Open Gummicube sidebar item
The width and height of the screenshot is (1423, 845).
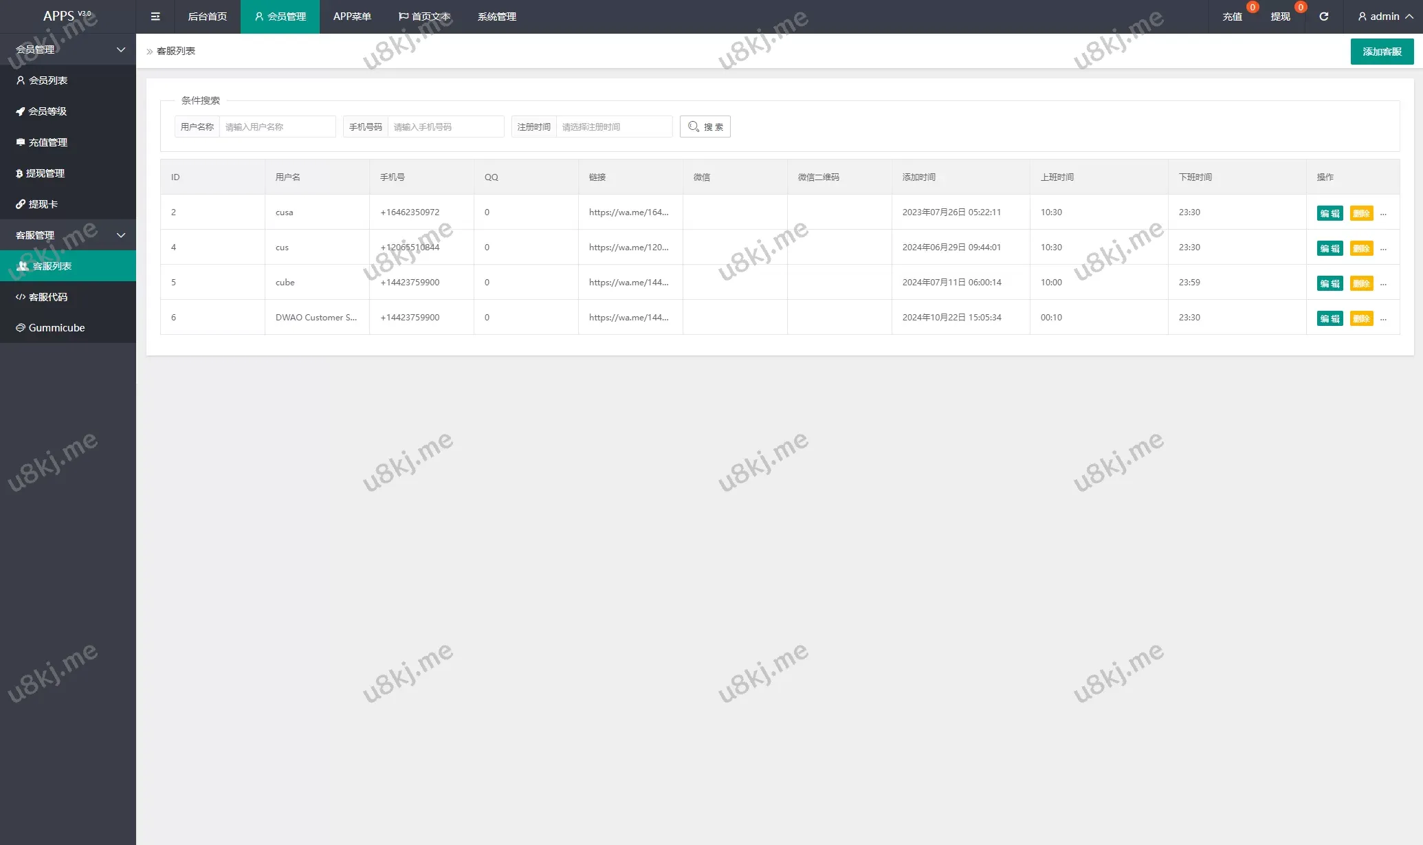click(x=56, y=328)
